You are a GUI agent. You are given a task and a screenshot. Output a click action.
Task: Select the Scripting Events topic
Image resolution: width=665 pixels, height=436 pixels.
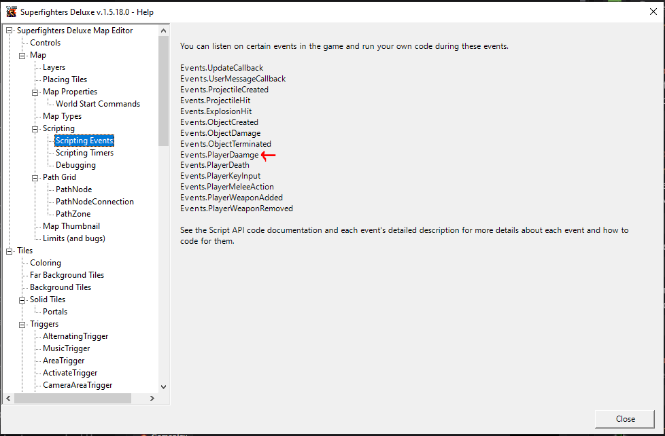coord(84,141)
